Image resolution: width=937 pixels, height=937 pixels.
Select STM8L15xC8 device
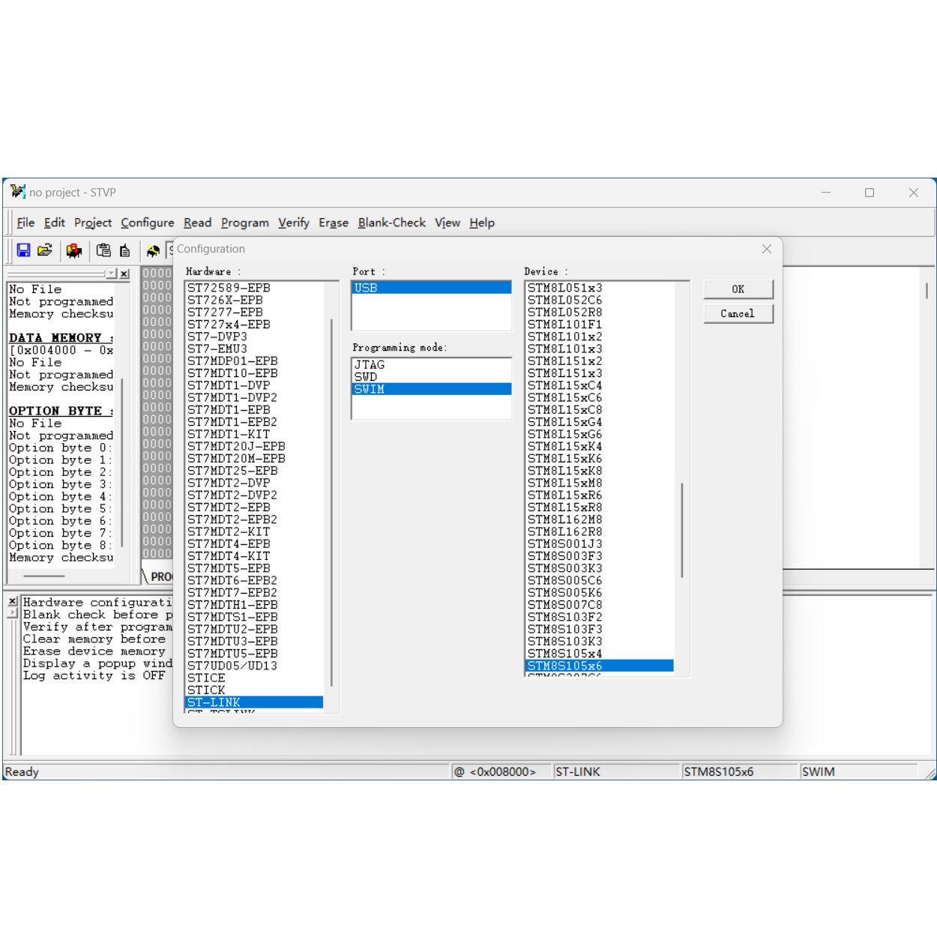tap(599, 410)
